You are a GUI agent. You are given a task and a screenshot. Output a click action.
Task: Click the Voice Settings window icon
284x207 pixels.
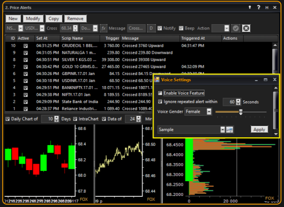pos(157,80)
